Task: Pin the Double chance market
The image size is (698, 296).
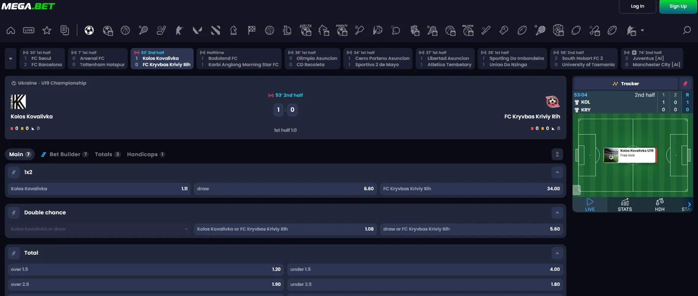Action: 14,213
